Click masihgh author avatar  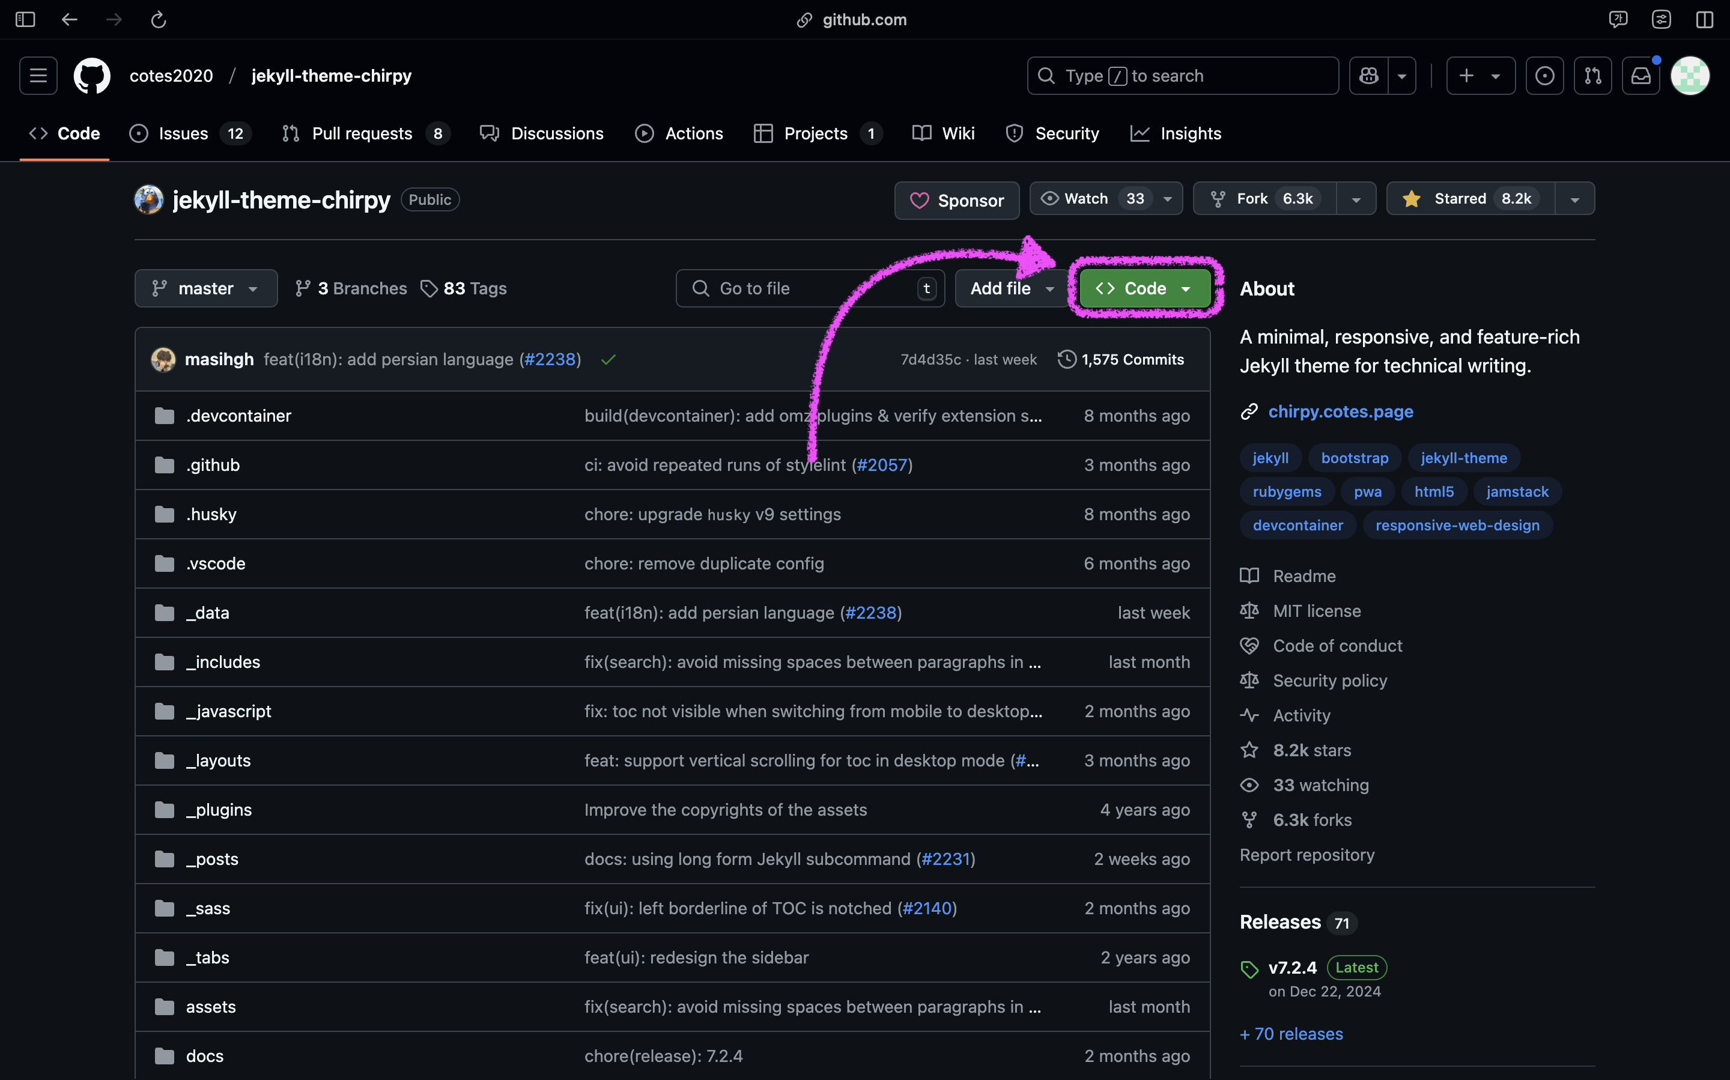pos(163,359)
